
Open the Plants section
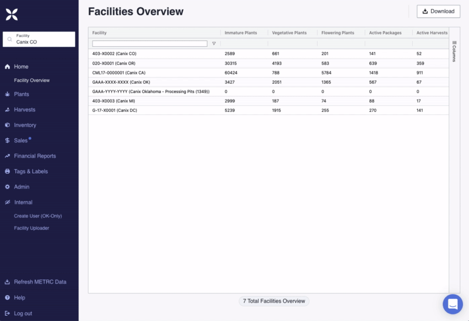[x=22, y=94]
